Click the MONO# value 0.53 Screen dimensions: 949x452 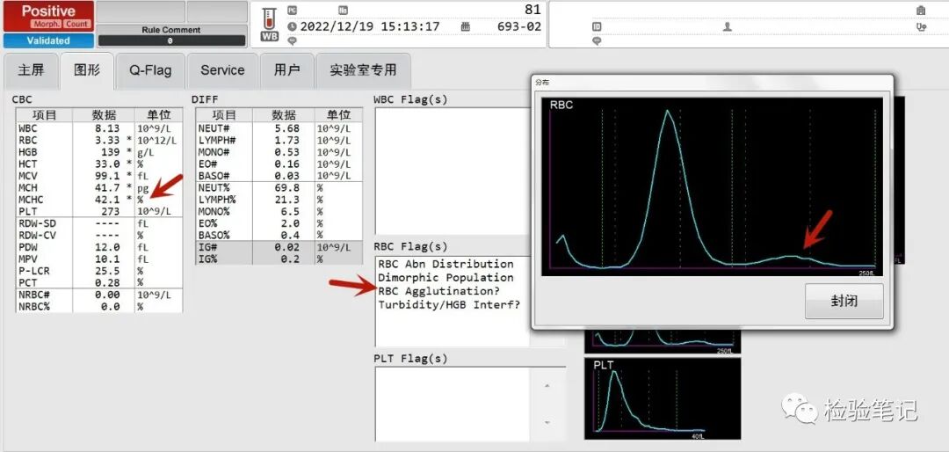[x=286, y=152]
